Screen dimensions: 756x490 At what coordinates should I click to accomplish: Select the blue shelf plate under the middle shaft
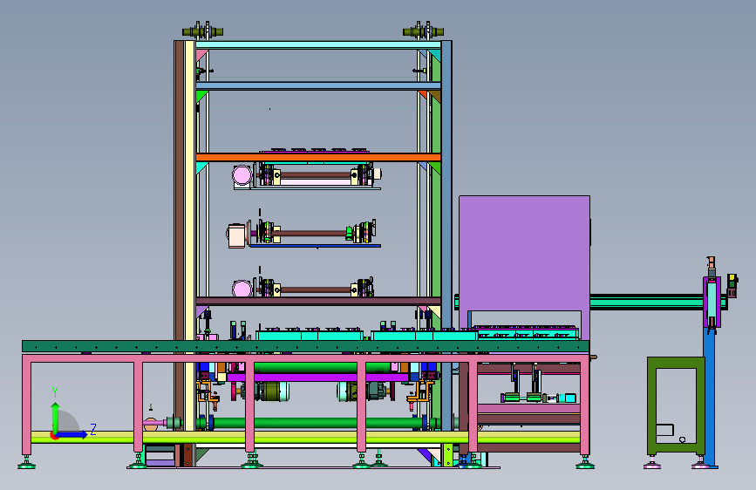pyautogui.click(x=315, y=246)
